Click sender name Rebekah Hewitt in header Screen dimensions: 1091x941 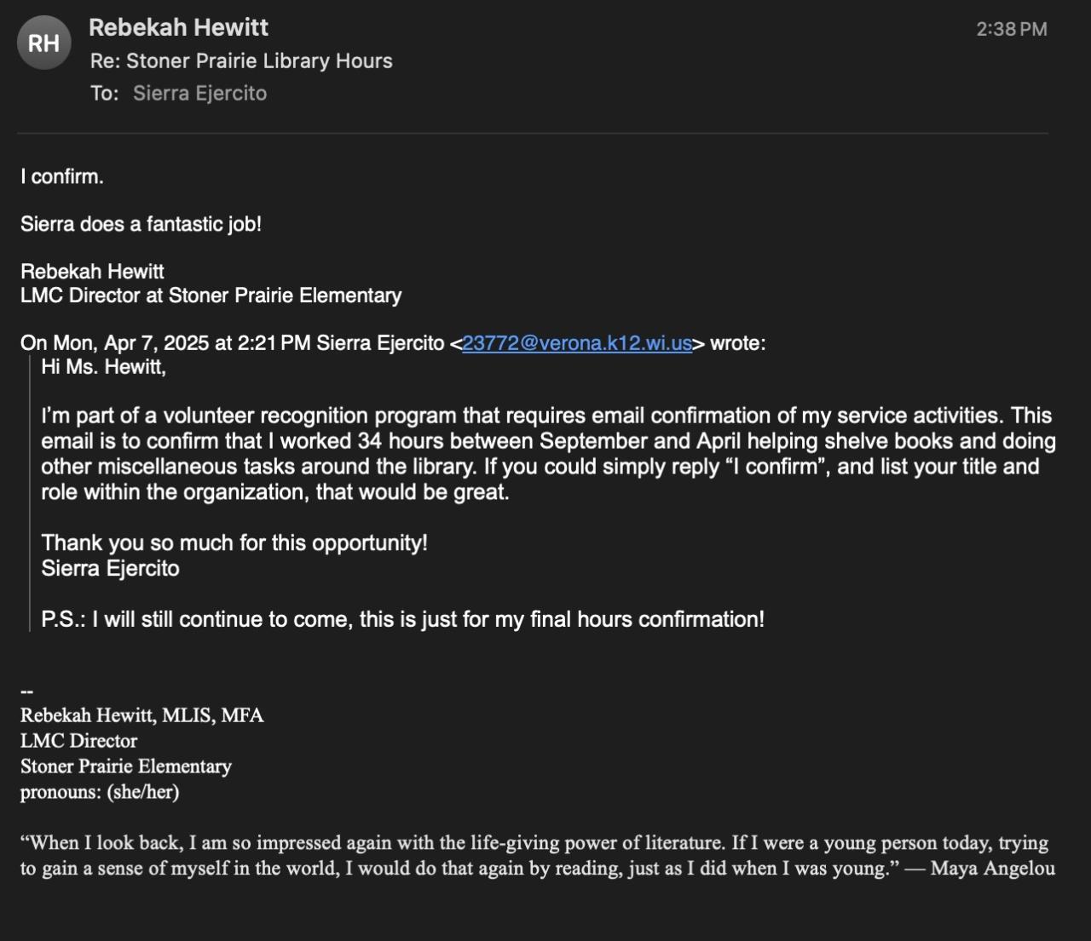pos(178,27)
